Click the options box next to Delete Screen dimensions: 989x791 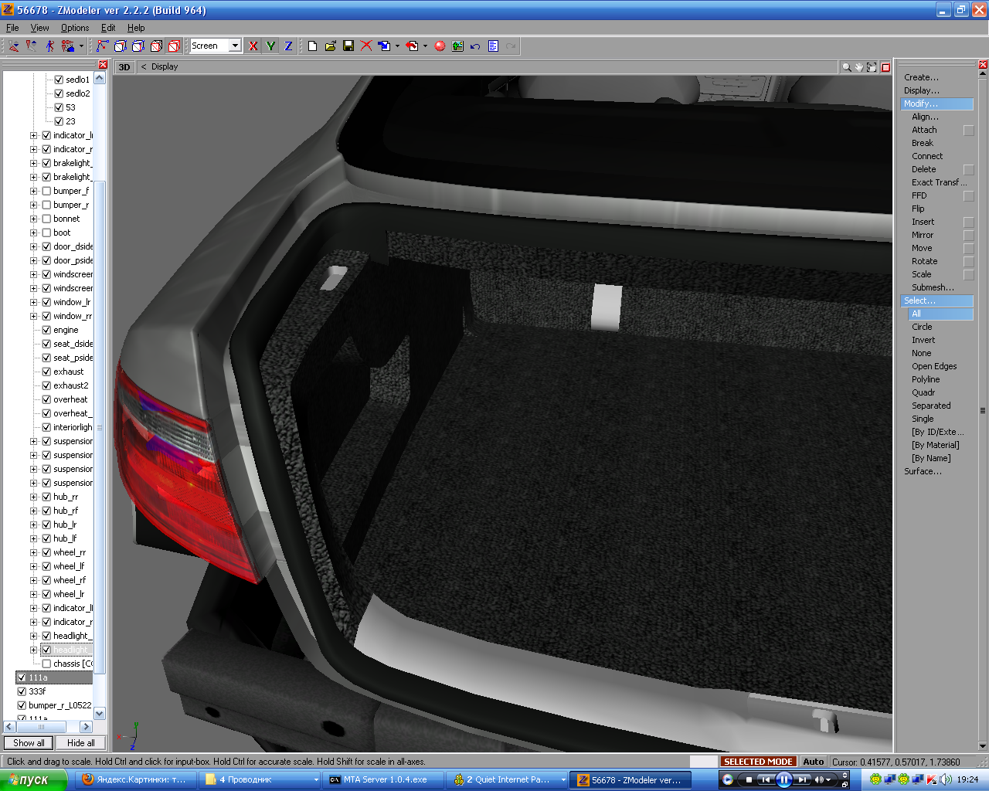[x=968, y=170]
